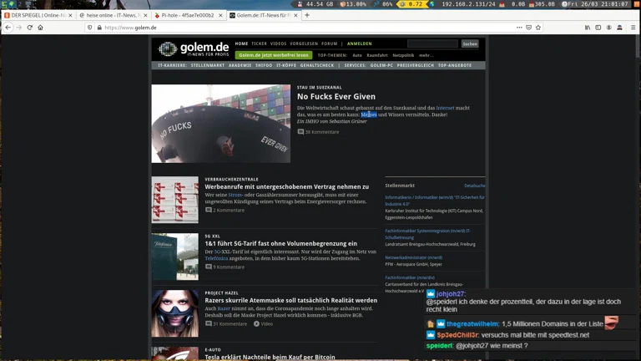Open a new browser tab

[x=307, y=15]
